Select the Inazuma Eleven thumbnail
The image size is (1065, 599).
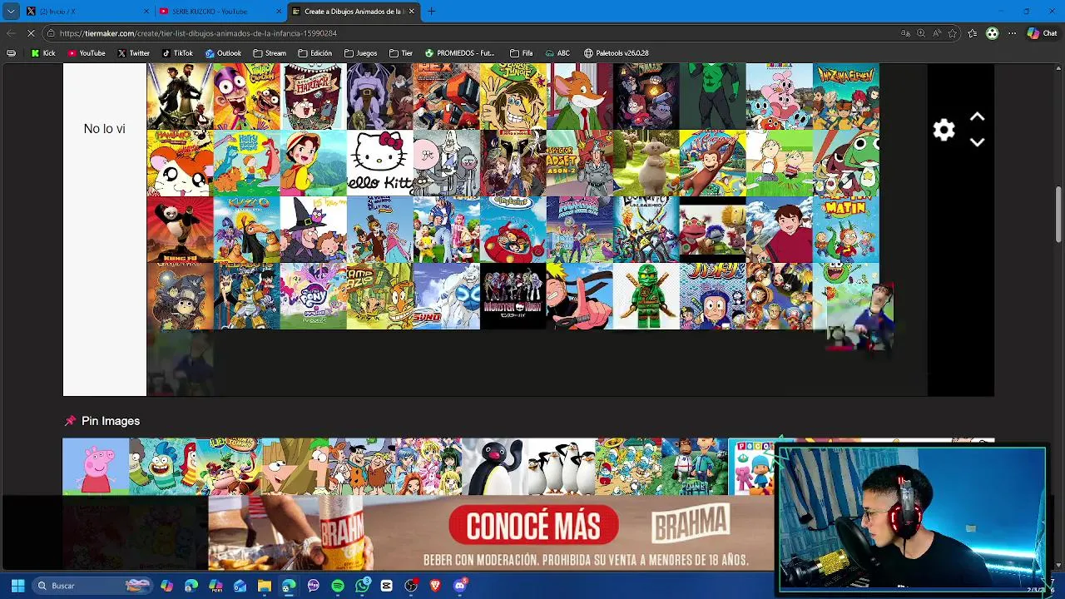[x=846, y=97]
